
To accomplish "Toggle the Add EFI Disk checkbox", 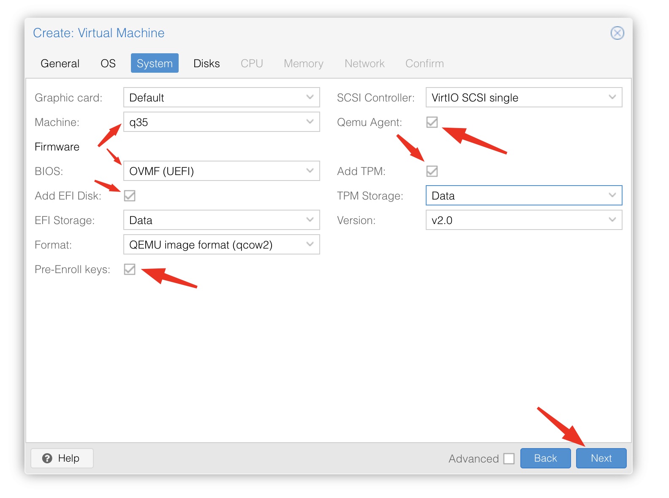I will [x=130, y=196].
